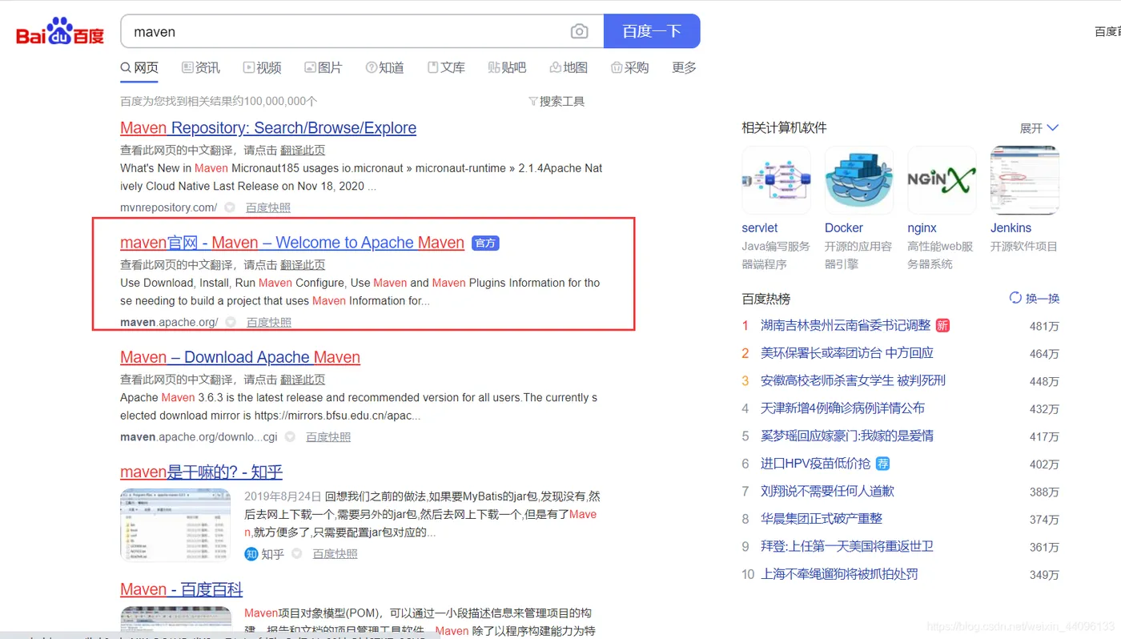Viewport: 1121px width, 639px height.
Task: Open the 更多 menu
Action: click(x=684, y=68)
